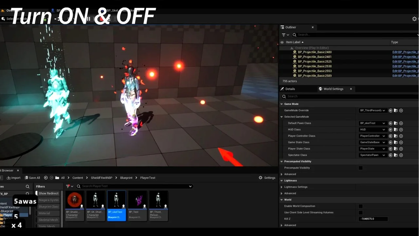Open Edit BP_Projectile link for BP_Projectile_Basic2480
Screen dimensions: 419x236
pyautogui.click(x=405, y=52)
